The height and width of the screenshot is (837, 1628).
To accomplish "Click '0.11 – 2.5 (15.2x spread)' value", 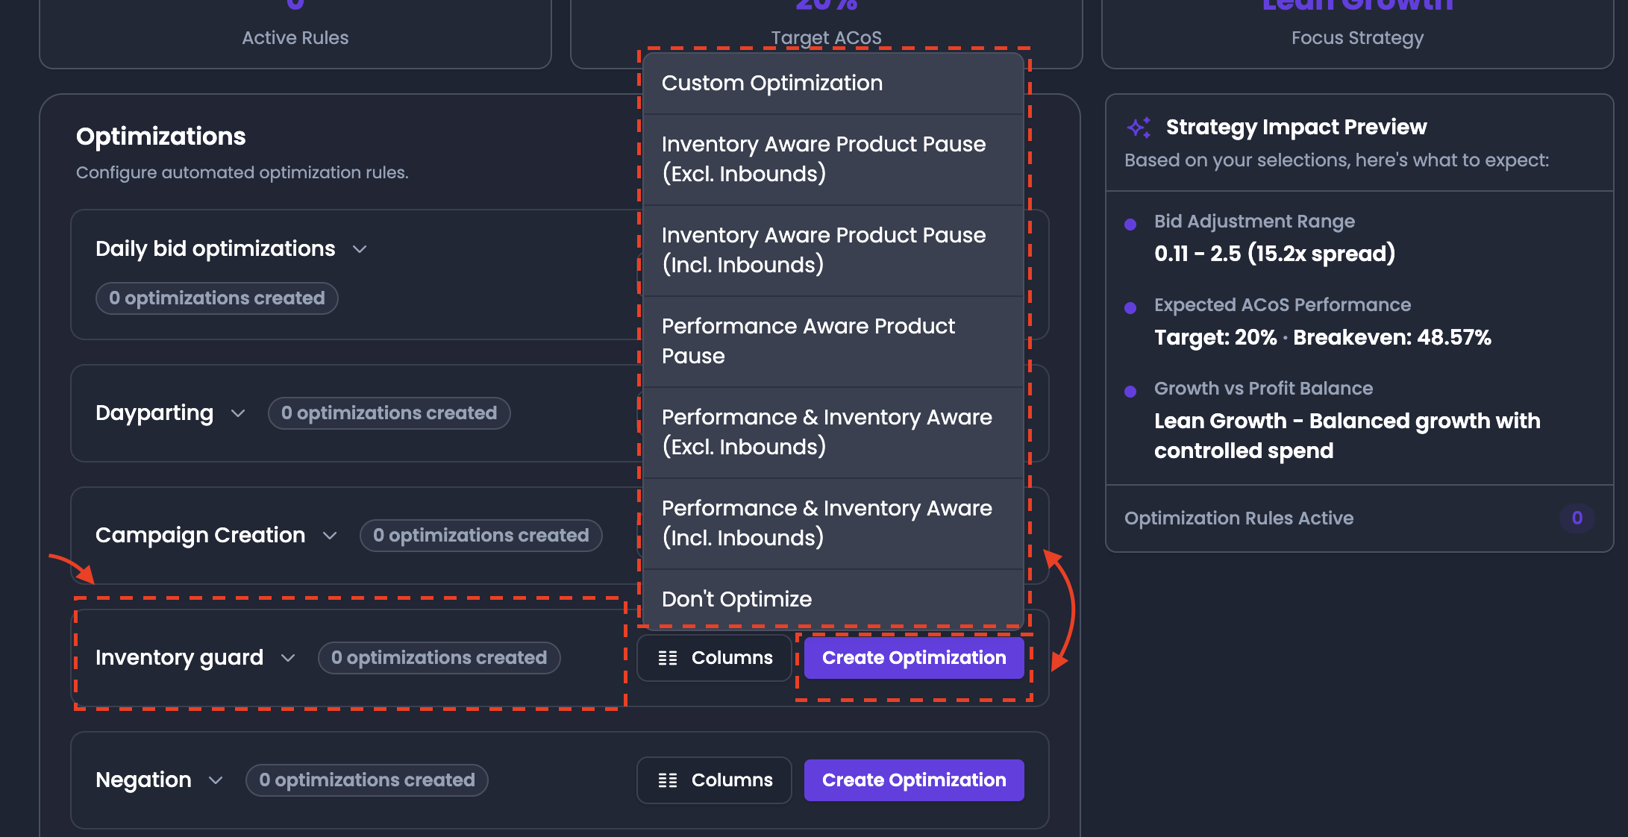I will coord(1274,254).
